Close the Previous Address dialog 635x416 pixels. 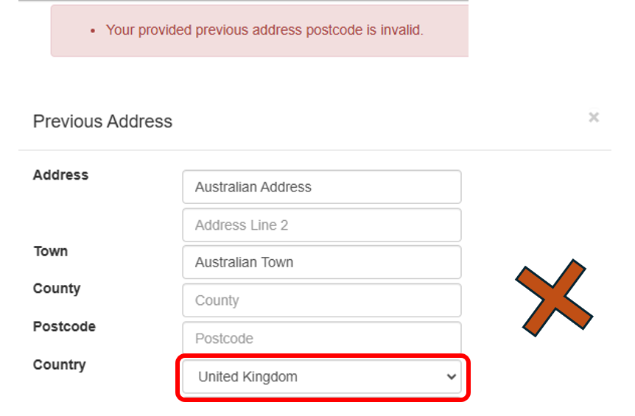point(594,117)
